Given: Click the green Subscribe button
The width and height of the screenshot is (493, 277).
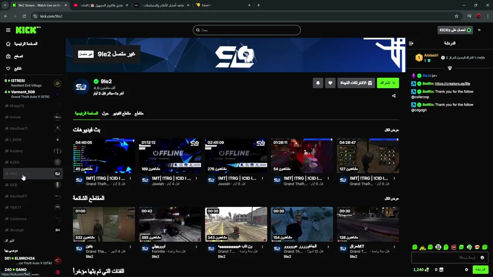Looking at the screenshot, I should [x=388, y=83].
